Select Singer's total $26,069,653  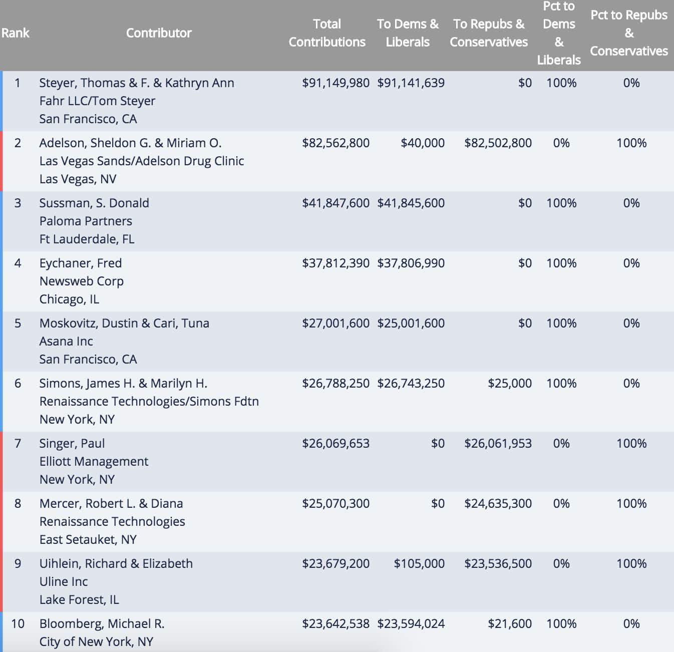336,443
